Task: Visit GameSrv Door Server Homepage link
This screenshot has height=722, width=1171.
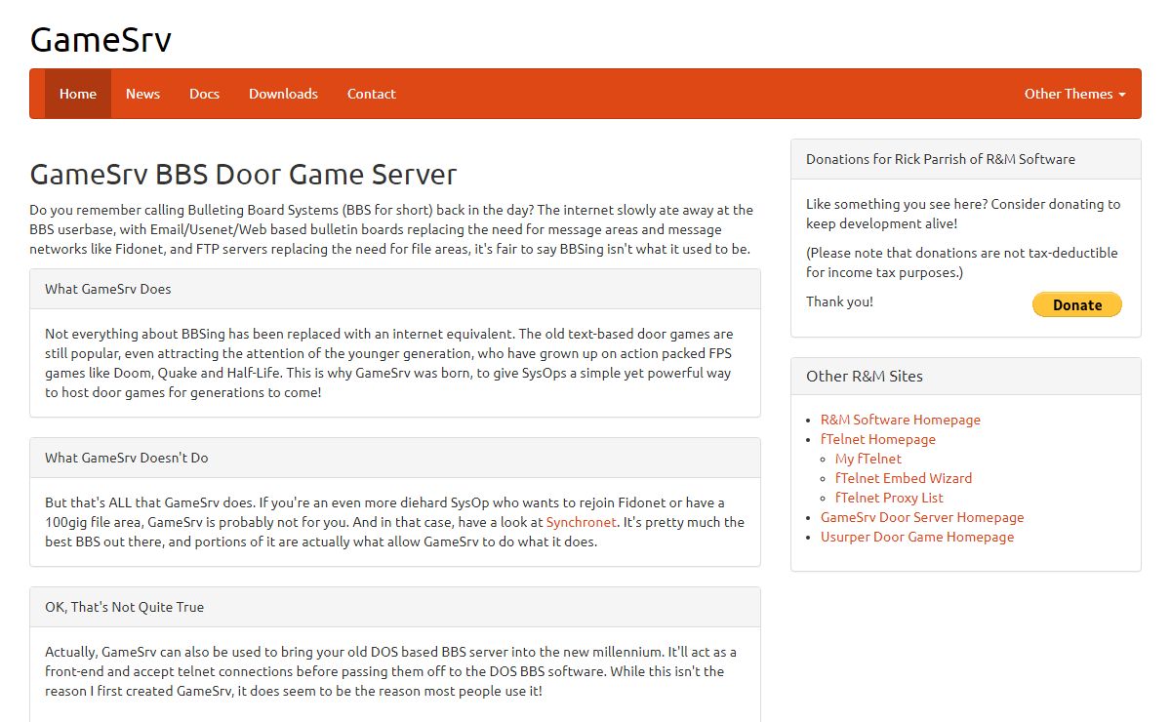Action: coord(922,517)
